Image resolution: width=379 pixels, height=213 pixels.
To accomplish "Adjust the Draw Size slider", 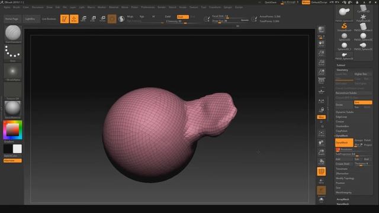I will 230,21.
